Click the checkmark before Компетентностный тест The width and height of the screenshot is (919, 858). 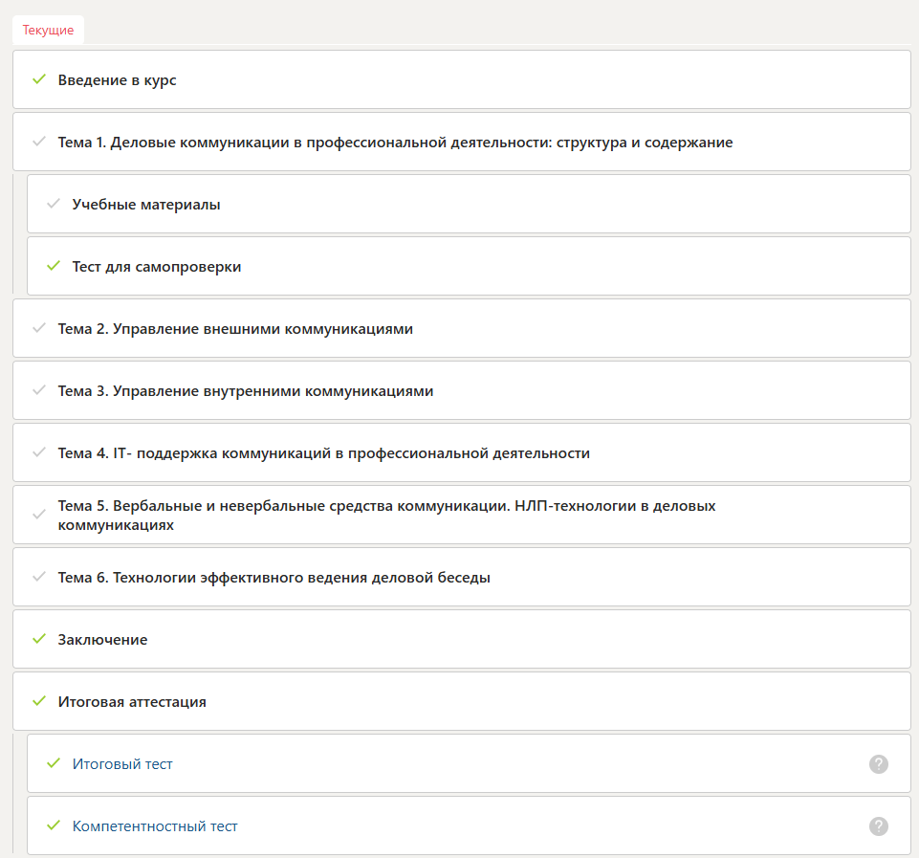54,825
